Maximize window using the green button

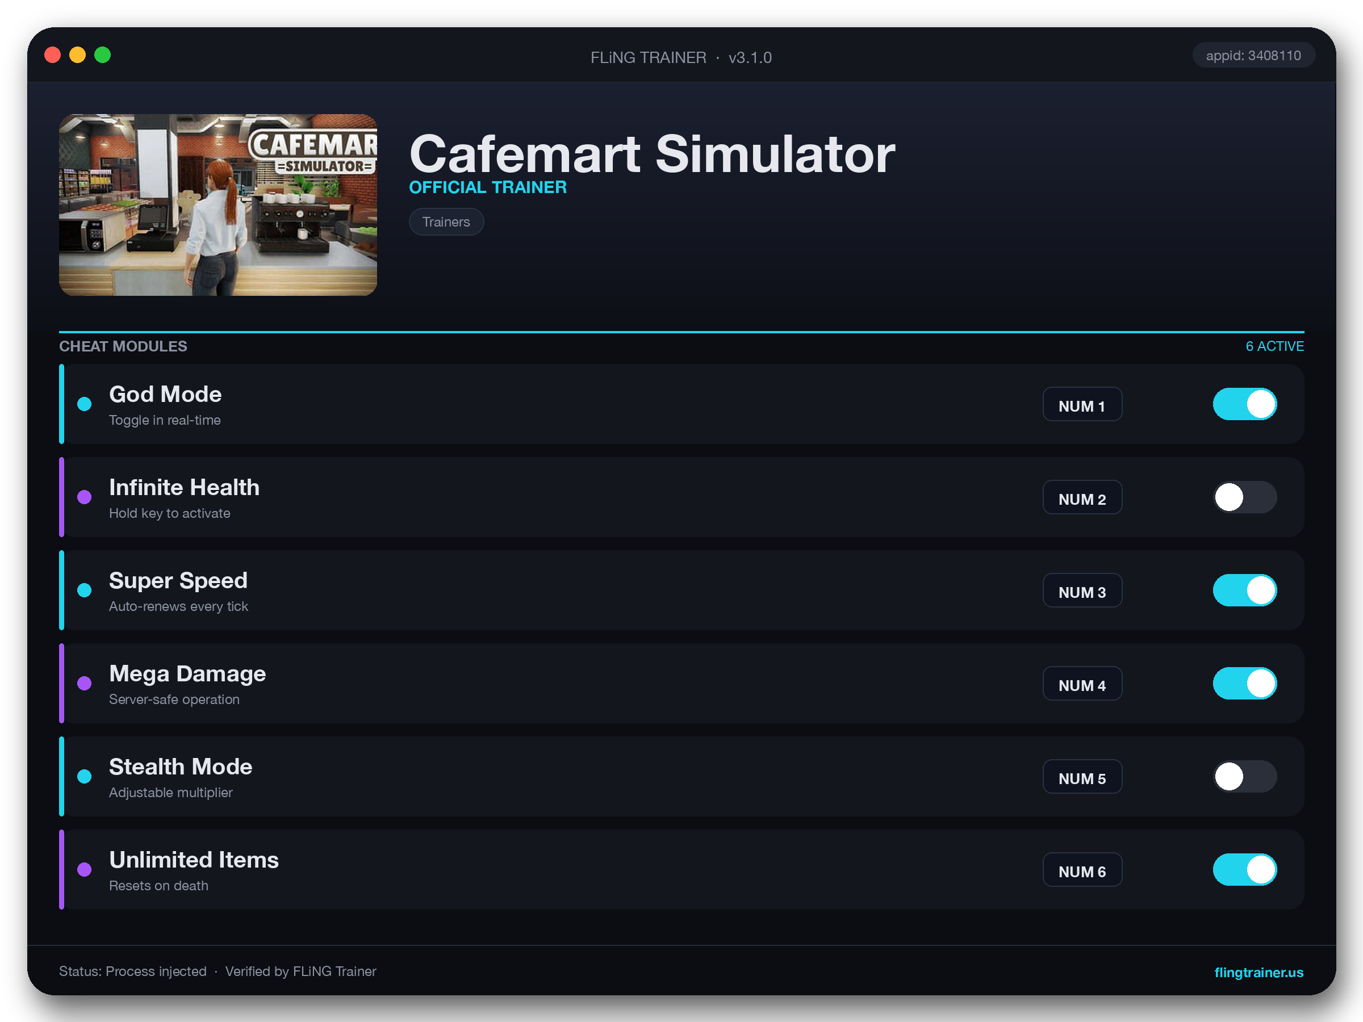(x=102, y=55)
